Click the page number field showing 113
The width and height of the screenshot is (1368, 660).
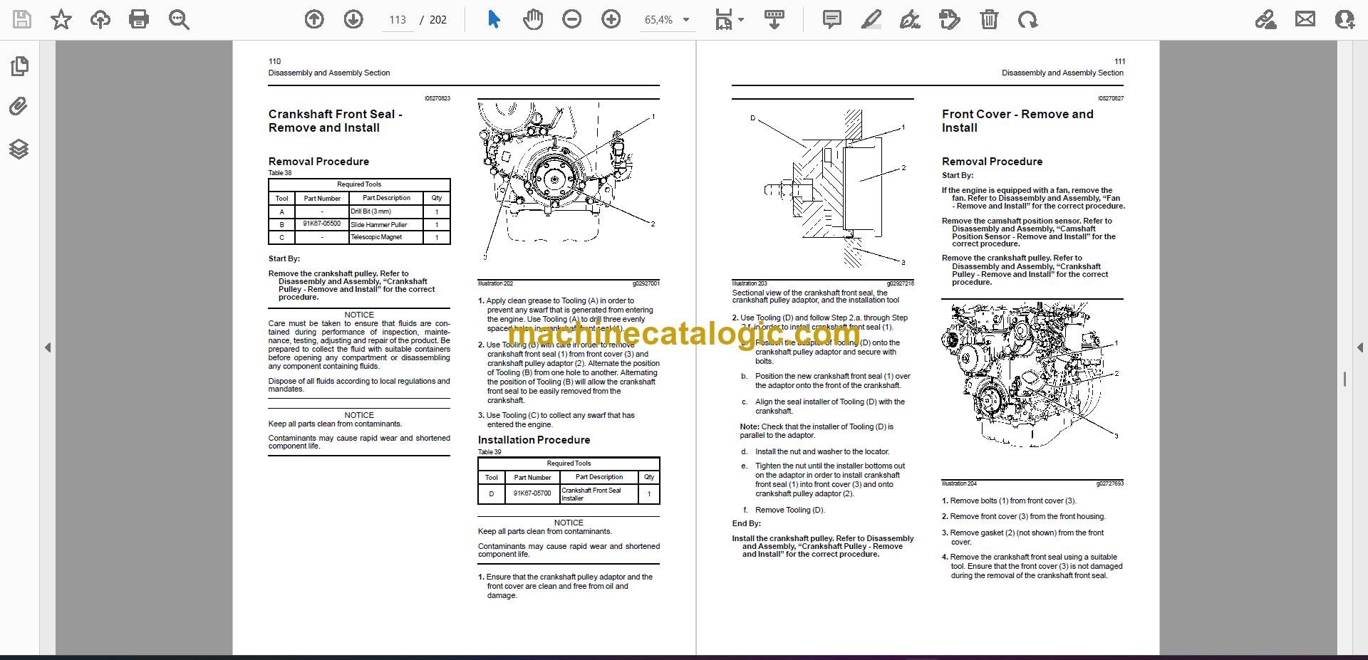coord(398,20)
